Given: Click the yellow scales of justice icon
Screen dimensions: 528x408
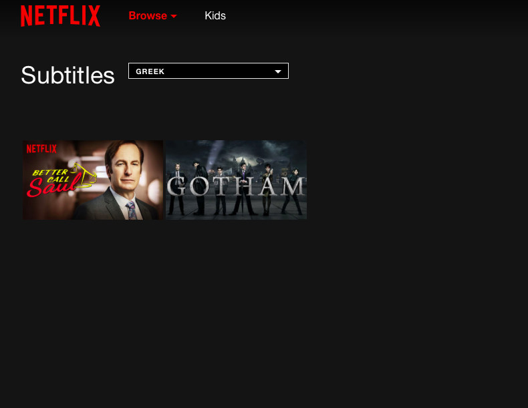Looking at the screenshot, I should tap(84, 175).
